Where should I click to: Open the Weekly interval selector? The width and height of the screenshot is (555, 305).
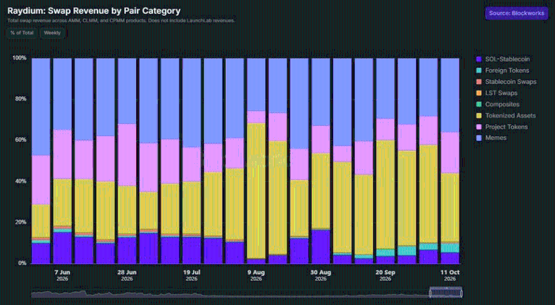tap(52, 33)
